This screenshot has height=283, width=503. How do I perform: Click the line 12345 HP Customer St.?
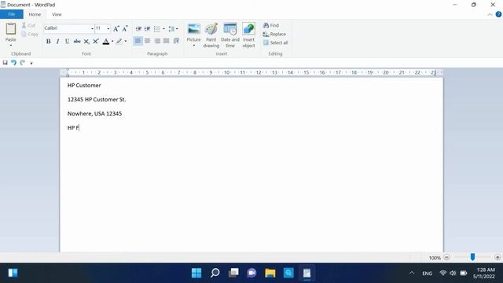tap(97, 100)
